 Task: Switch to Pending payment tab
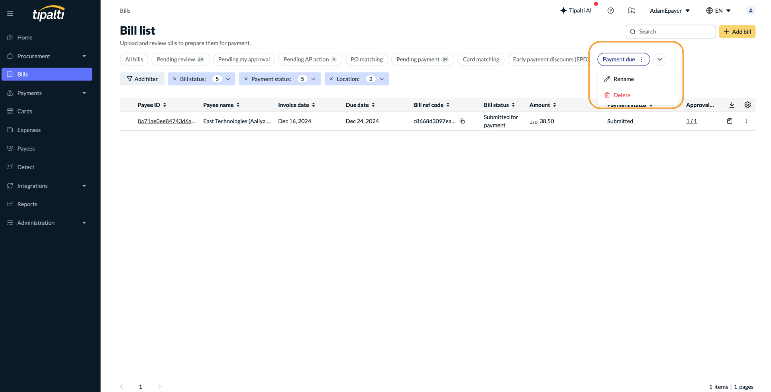(422, 59)
